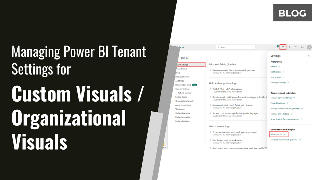
Task: Open Notifications settings link
Action: tap(277, 72)
